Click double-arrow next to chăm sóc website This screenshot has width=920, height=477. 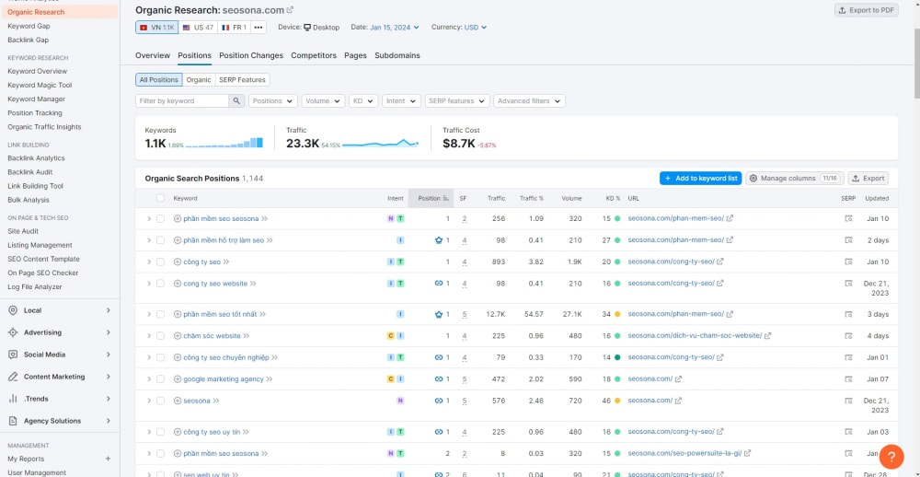point(247,336)
